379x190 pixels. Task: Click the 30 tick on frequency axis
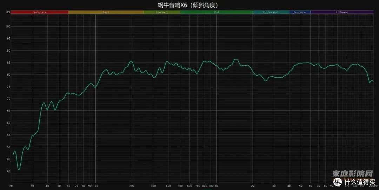click(x=32, y=186)
